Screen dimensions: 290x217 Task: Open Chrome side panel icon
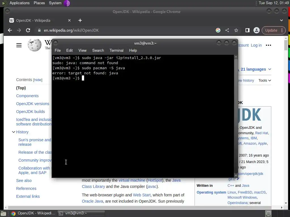247,30
